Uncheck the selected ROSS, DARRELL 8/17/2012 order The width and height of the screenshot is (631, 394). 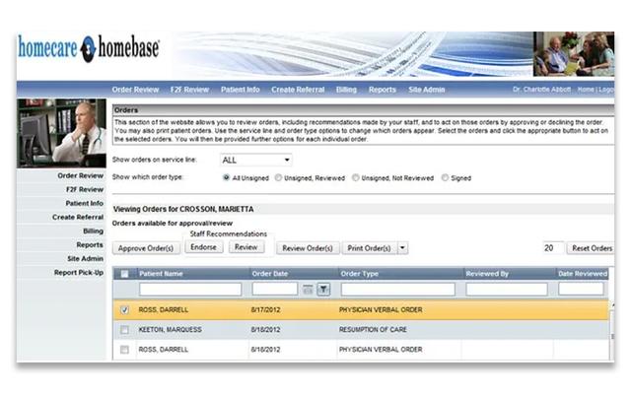click(x=124, y=309)
